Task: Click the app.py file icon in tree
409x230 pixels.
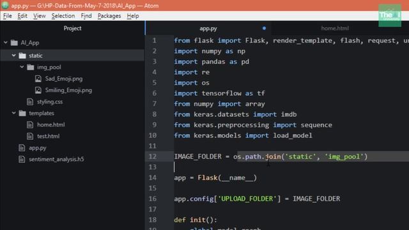Action: (x=22, y=148)
